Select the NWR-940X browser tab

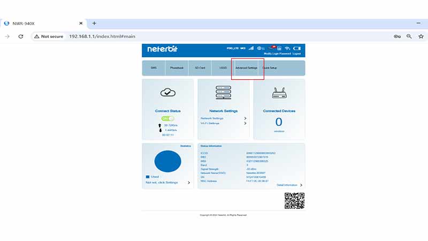44,24
